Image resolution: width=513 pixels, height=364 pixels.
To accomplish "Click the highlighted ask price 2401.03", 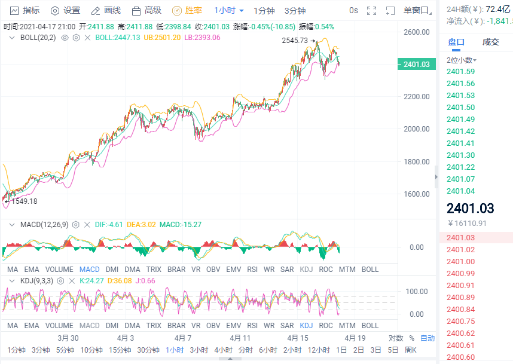I will coord(459,238).
